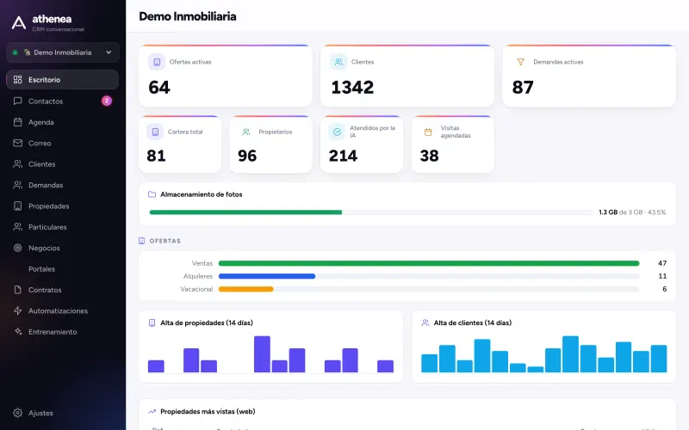Click the Entrenamiento sparkle icon
The image size is (689, 430).
coord(17,332)
